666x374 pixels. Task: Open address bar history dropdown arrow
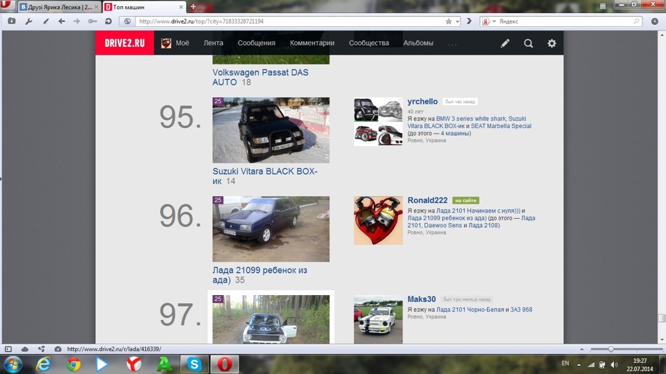click(457, 21)
